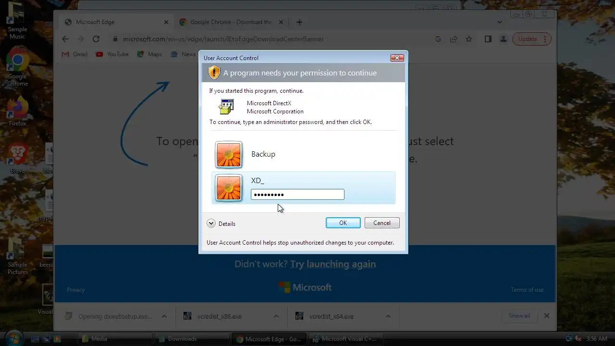Open Sample Pictures desktop shortcut

click(17, 257)
